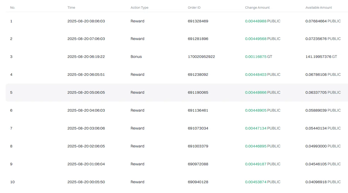Viewport: 348px width, 193px height.
Task: Click change amount 0.00453874 PUBLIC
Action: pos(263,182)
